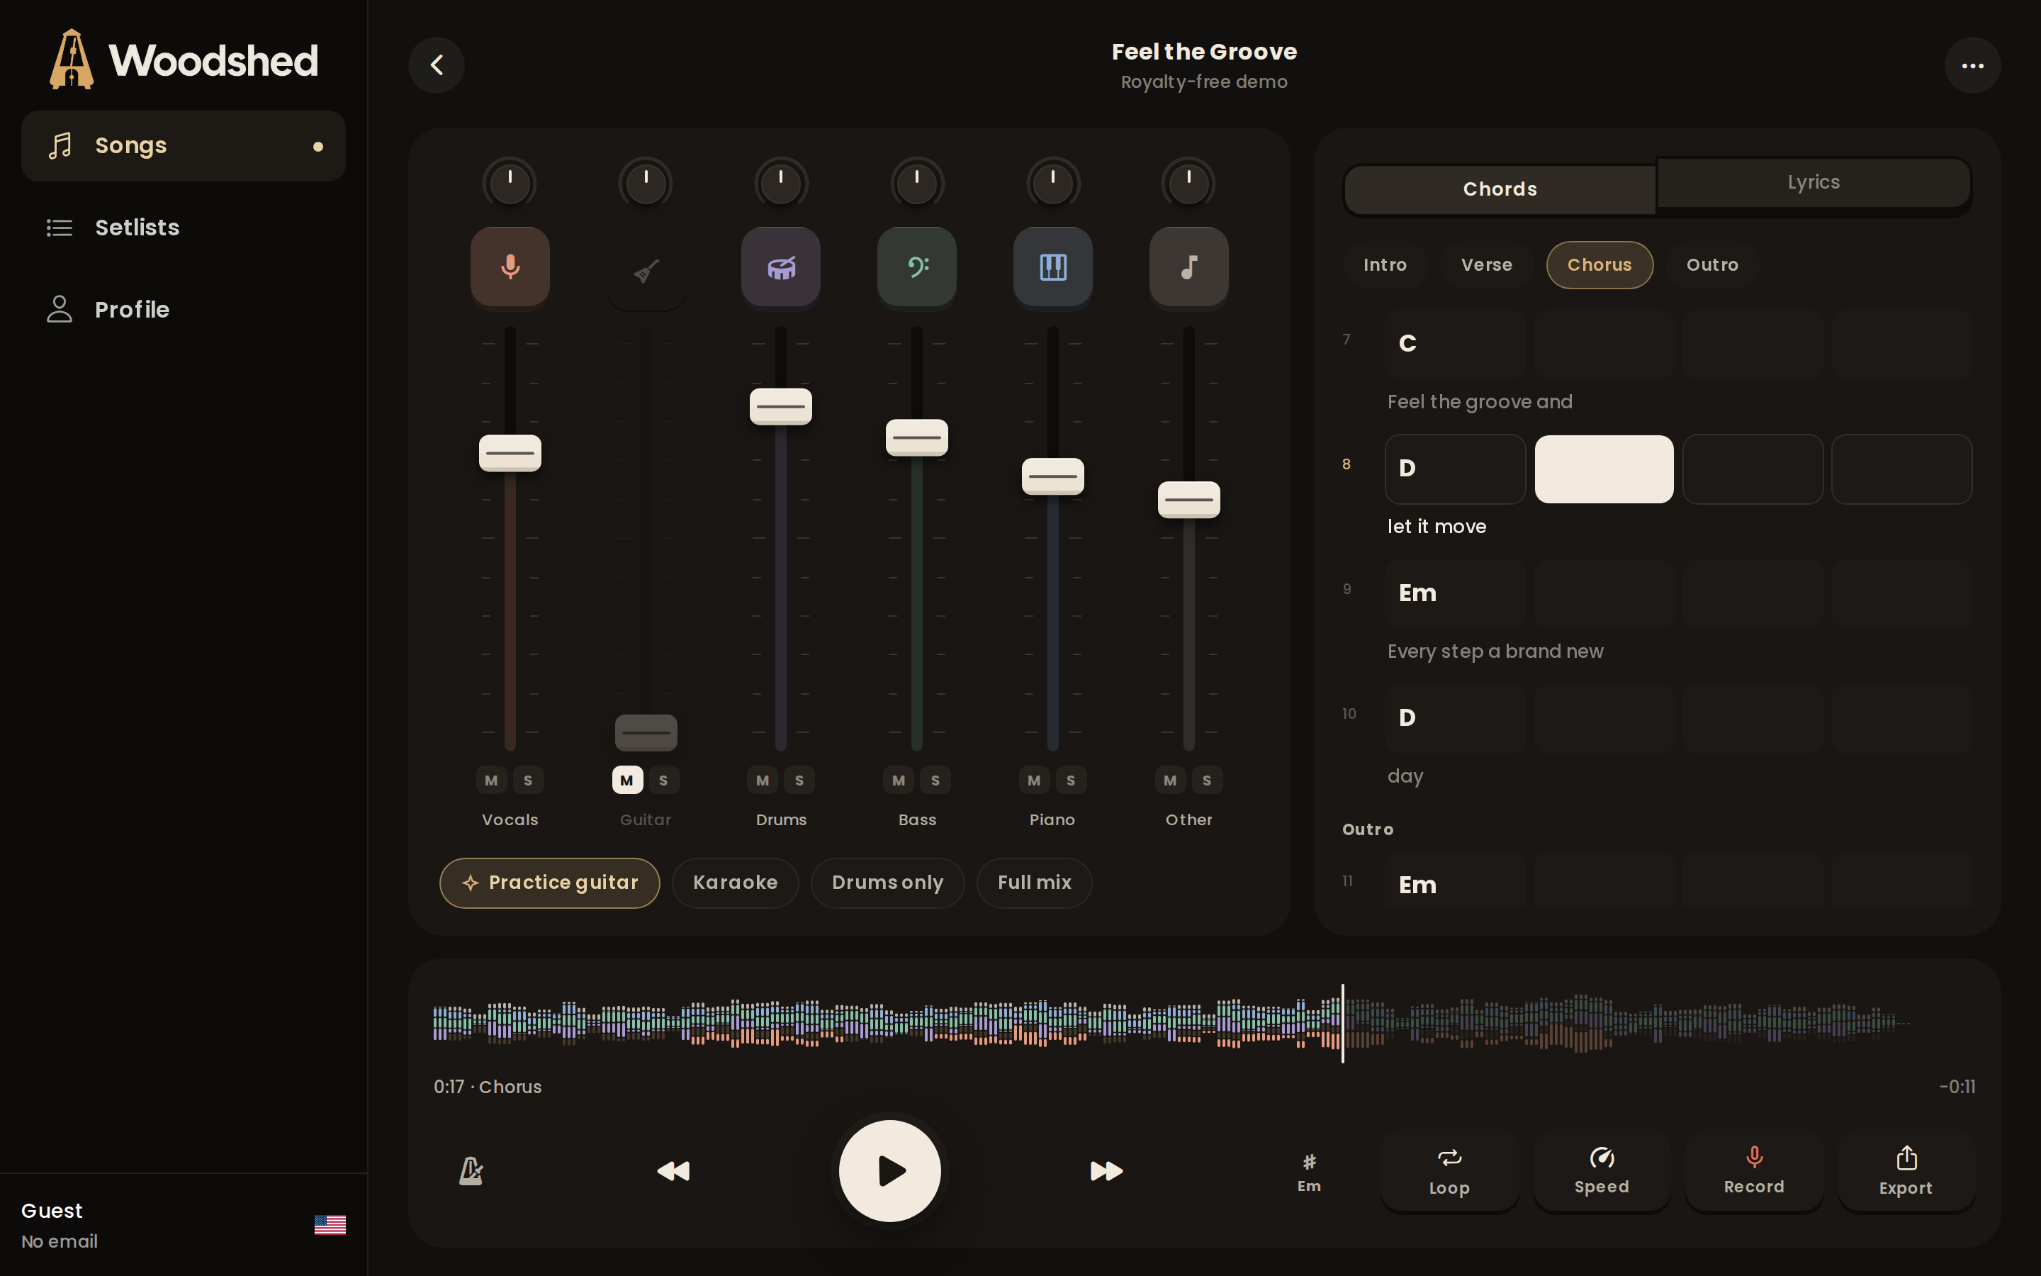This screenshot has width=2041, height=1276.
Task: Solo the Drums track
Action: click(x=799, y=780)
